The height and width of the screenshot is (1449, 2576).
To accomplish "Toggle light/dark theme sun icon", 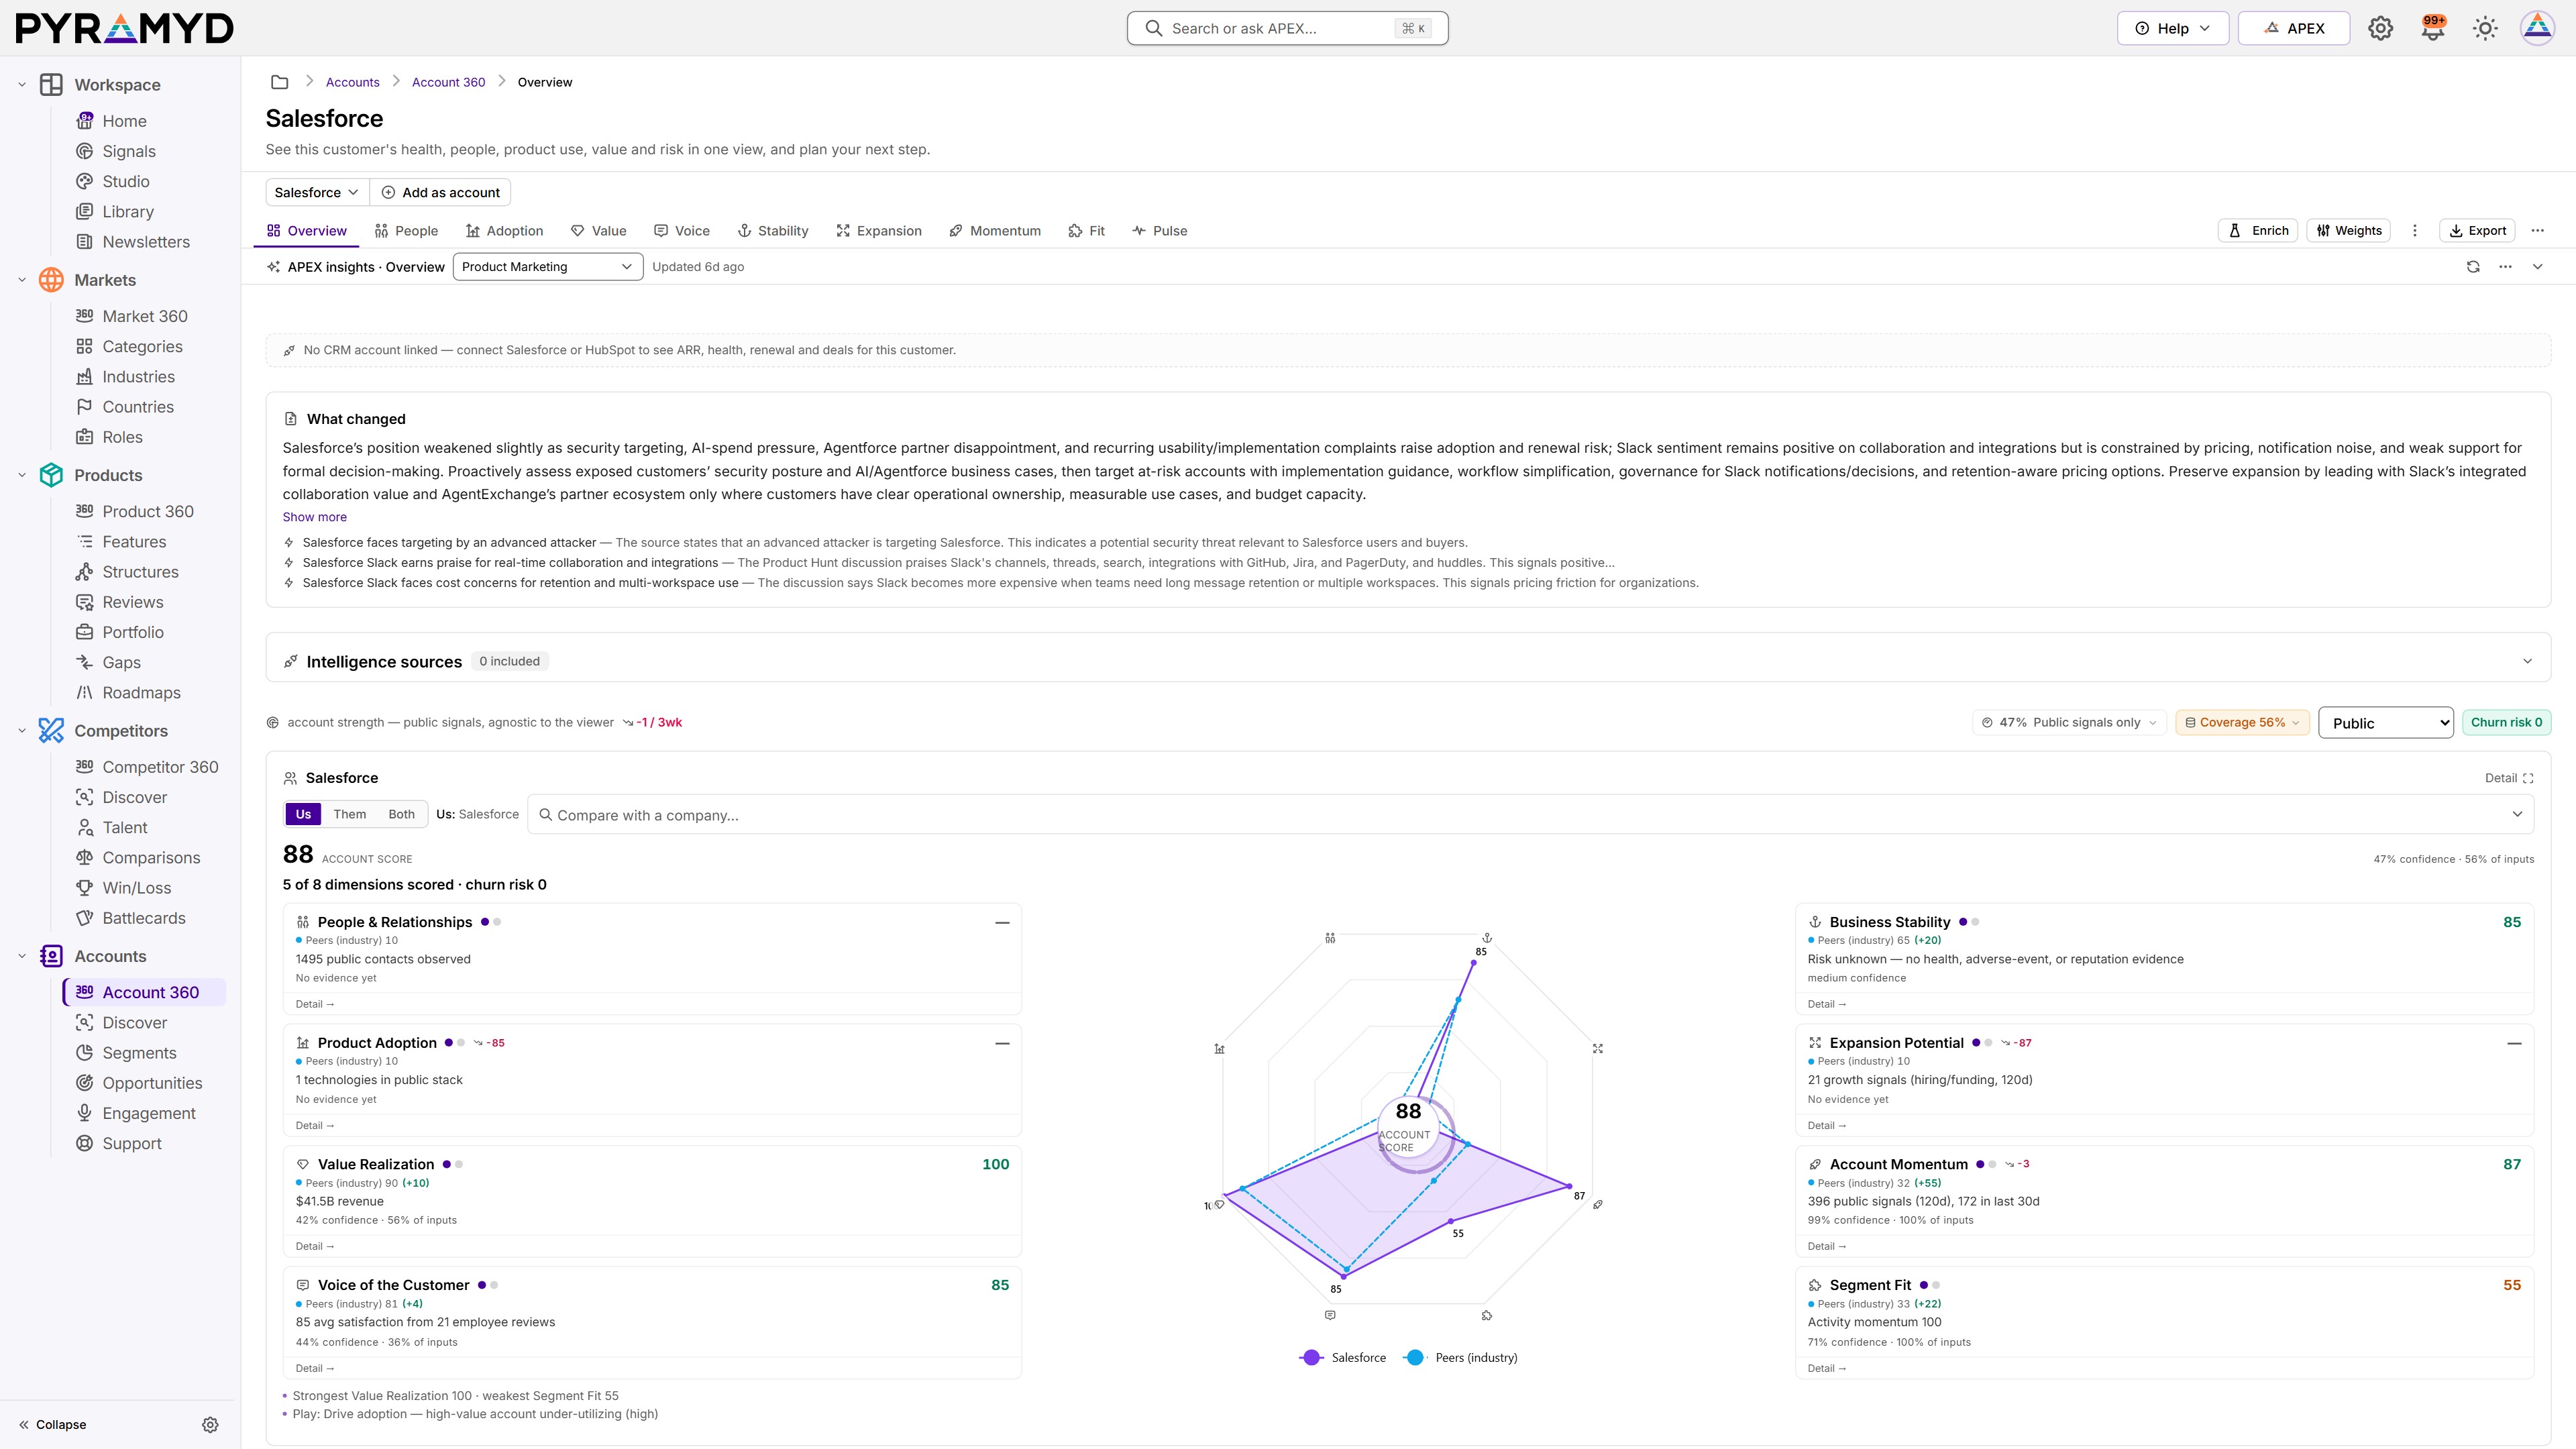I will pos(2485,28).
